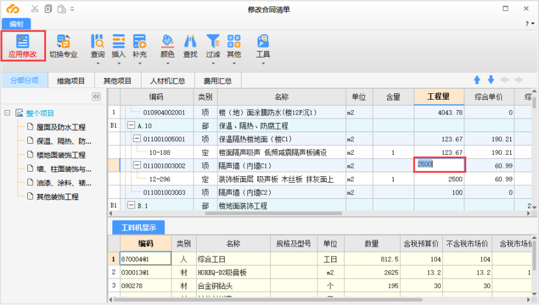539x305 pixels.
Task: Collapse item 011001005001 in the table
Action: point(137,139)
